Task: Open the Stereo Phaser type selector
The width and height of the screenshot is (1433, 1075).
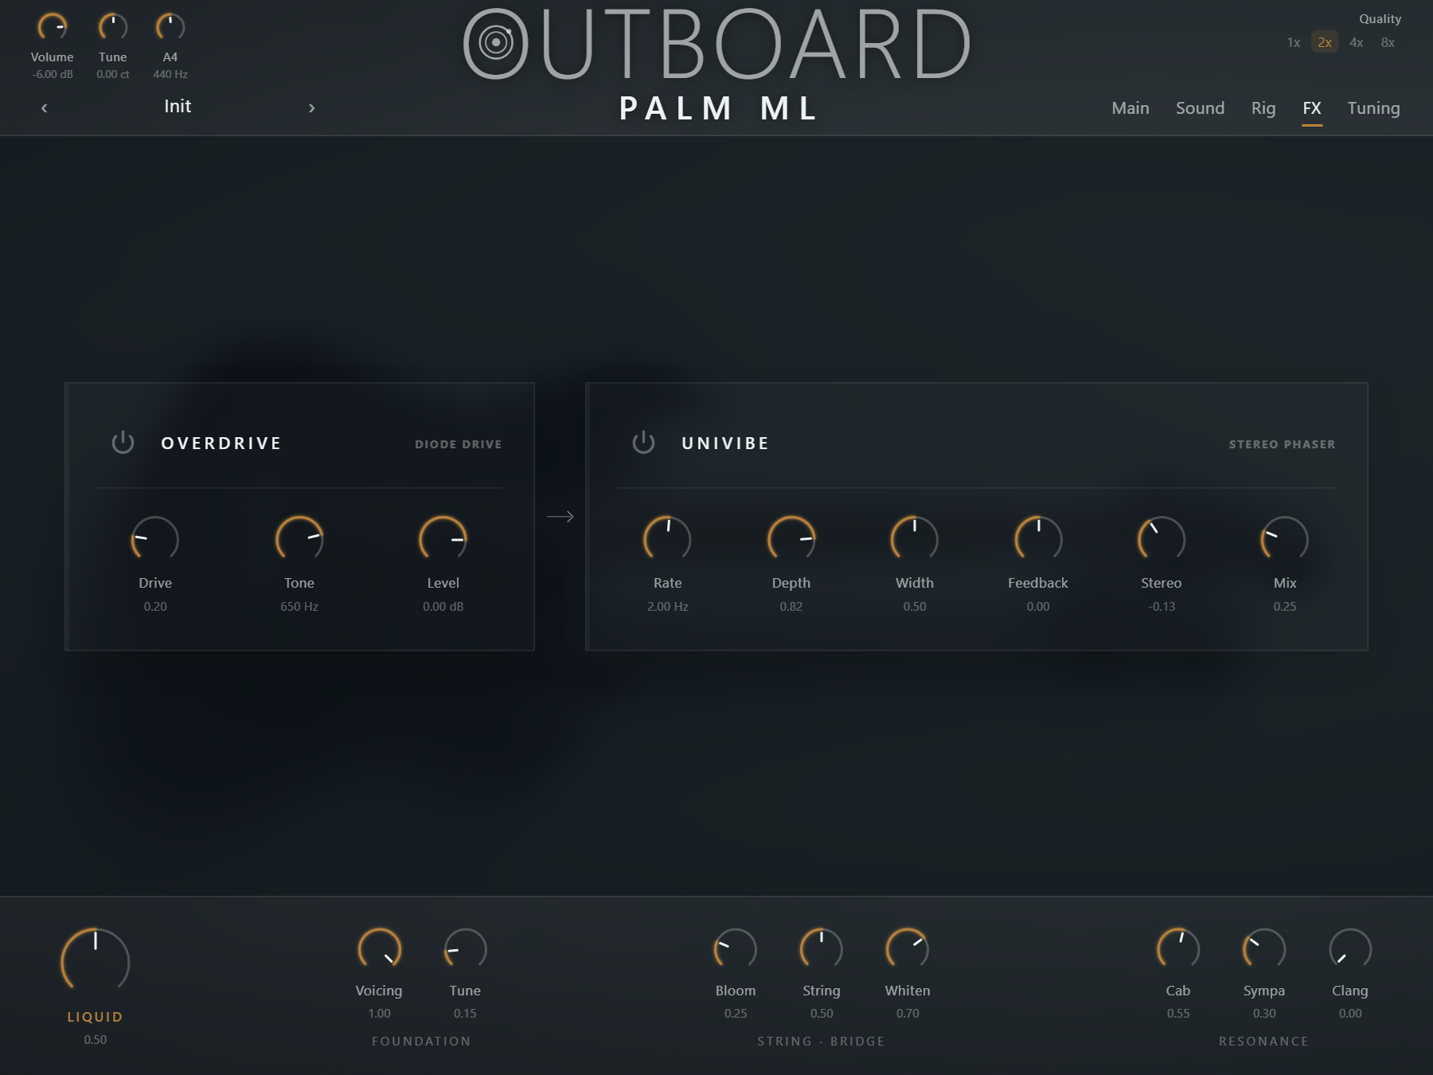Action: [1283, 444]
